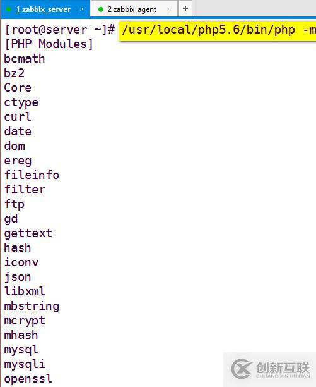Image resolution: width=316 pixels, height=387 pixels.
Task: Click the [PHP Modules] header line
Action: pos(49,44)
